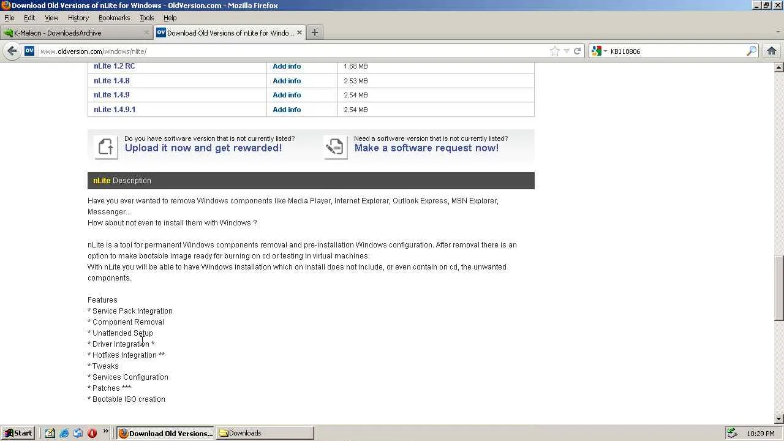Open the nLite 1.4.9 version link

(111, 95)
